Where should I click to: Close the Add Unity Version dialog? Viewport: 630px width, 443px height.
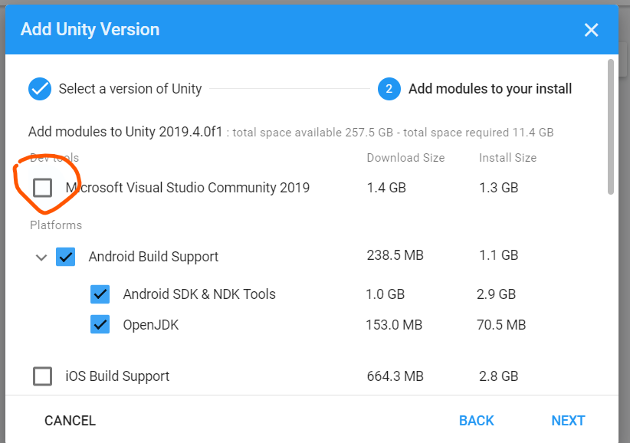(591, 30)
